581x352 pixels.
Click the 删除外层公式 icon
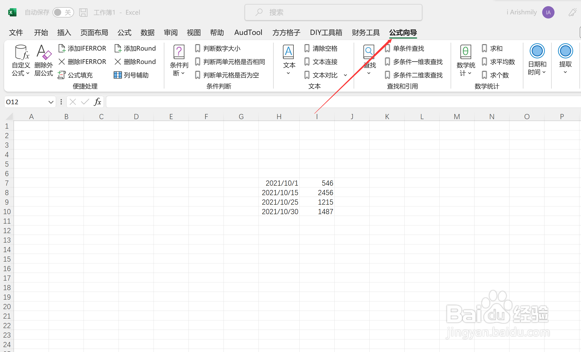44,61
